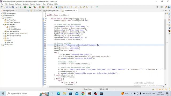Click the Windows Start button
This screenshot has width=171, height=96.
pyautogui.click(x=3, y=94)
